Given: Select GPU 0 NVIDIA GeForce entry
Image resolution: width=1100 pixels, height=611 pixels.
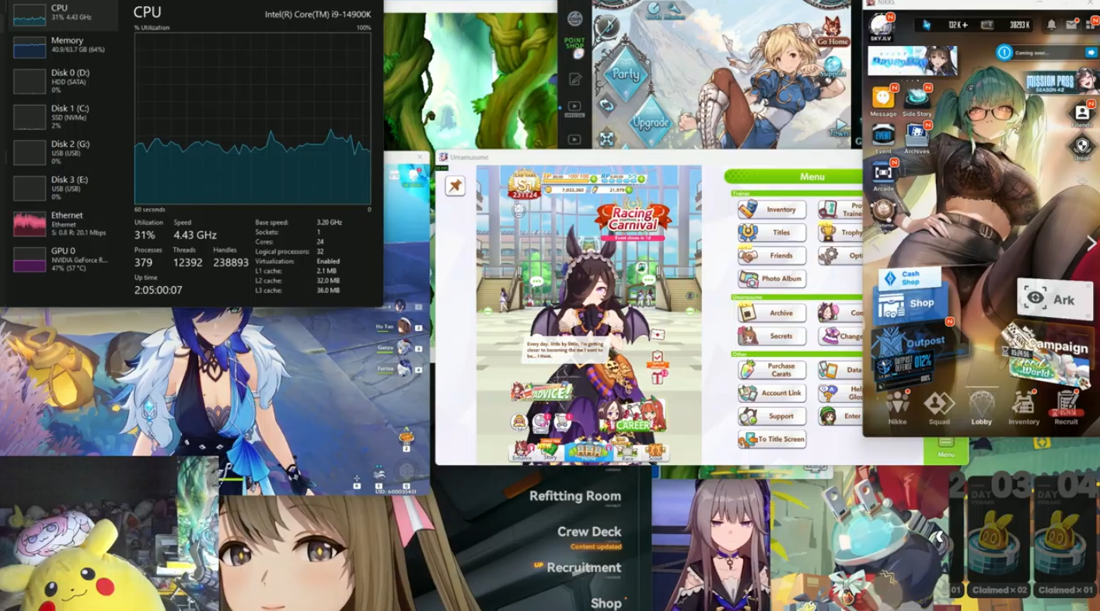Looking at the screenshot, I should [x=62, y=259].
